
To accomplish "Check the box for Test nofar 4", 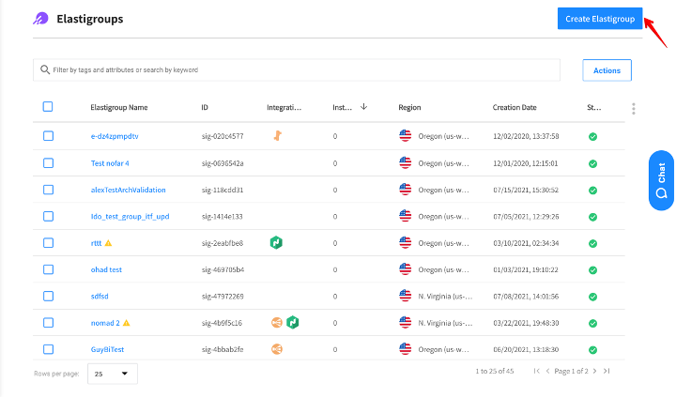I will 48,162.
